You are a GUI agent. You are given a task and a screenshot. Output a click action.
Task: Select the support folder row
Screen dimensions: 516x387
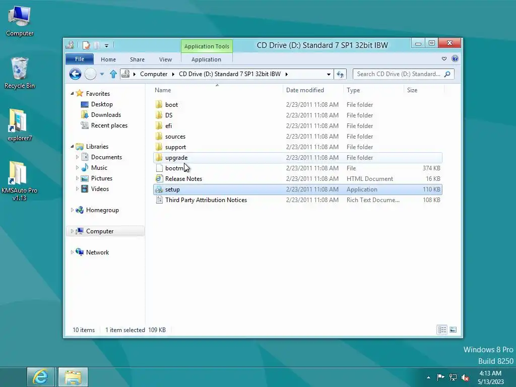pyautogui.click(x=298, y=147)
